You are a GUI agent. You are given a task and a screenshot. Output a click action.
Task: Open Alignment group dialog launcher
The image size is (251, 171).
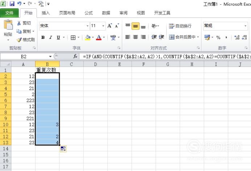point(198,48)
